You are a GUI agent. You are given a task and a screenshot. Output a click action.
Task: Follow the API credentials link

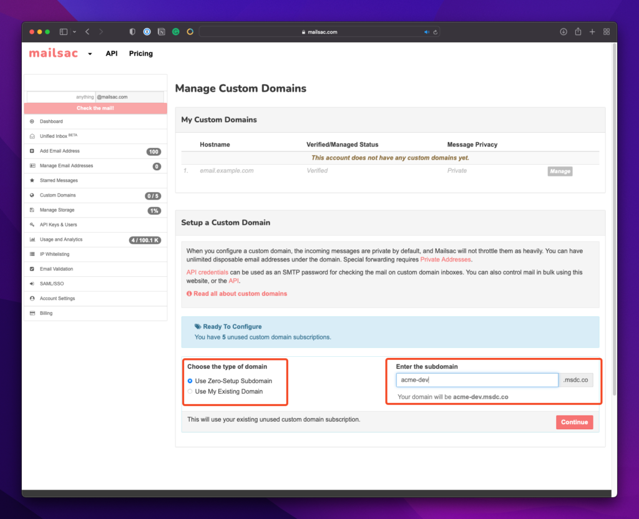(207, 272)
